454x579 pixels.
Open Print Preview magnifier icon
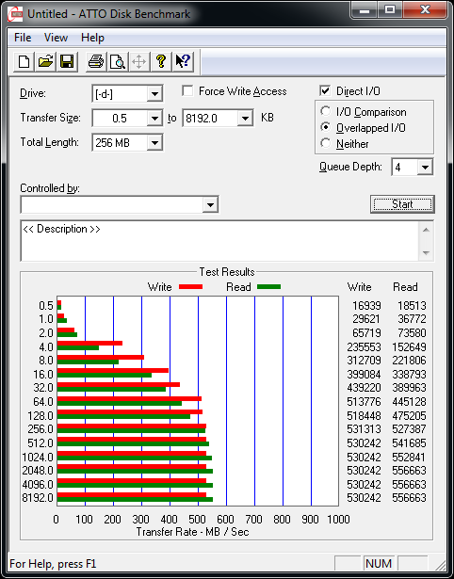pos(117,61)
